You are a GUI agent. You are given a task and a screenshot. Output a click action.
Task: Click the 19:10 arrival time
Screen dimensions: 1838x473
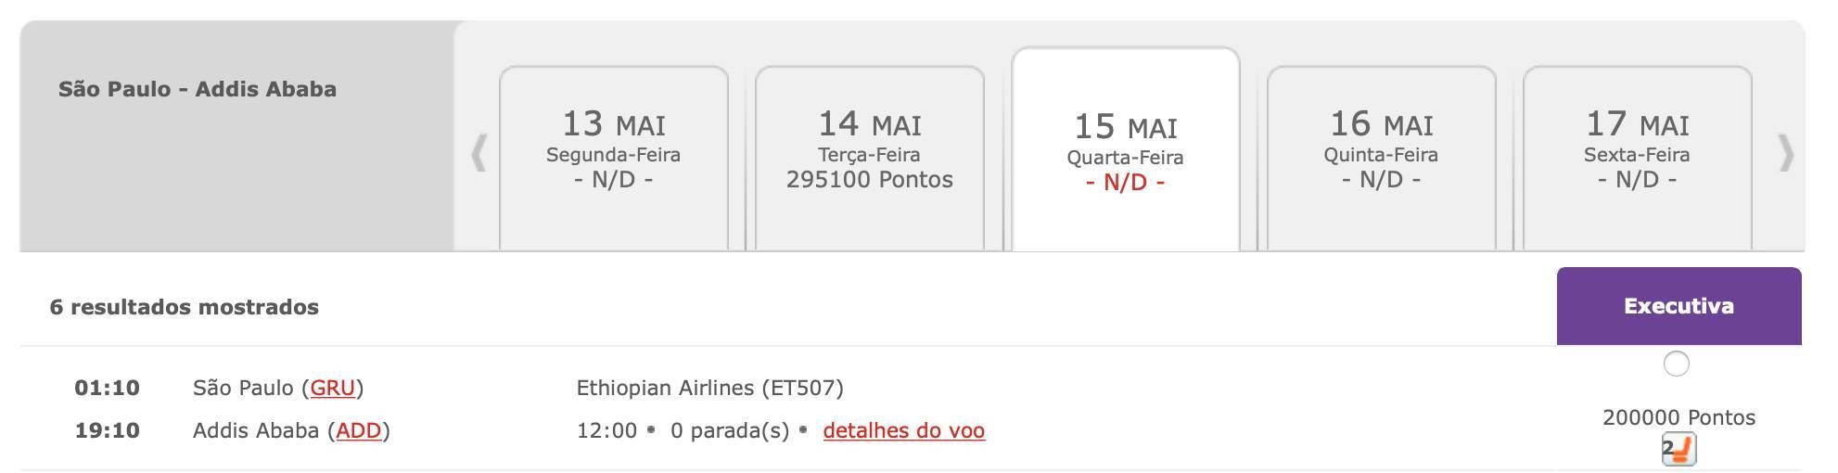[108, 430]
